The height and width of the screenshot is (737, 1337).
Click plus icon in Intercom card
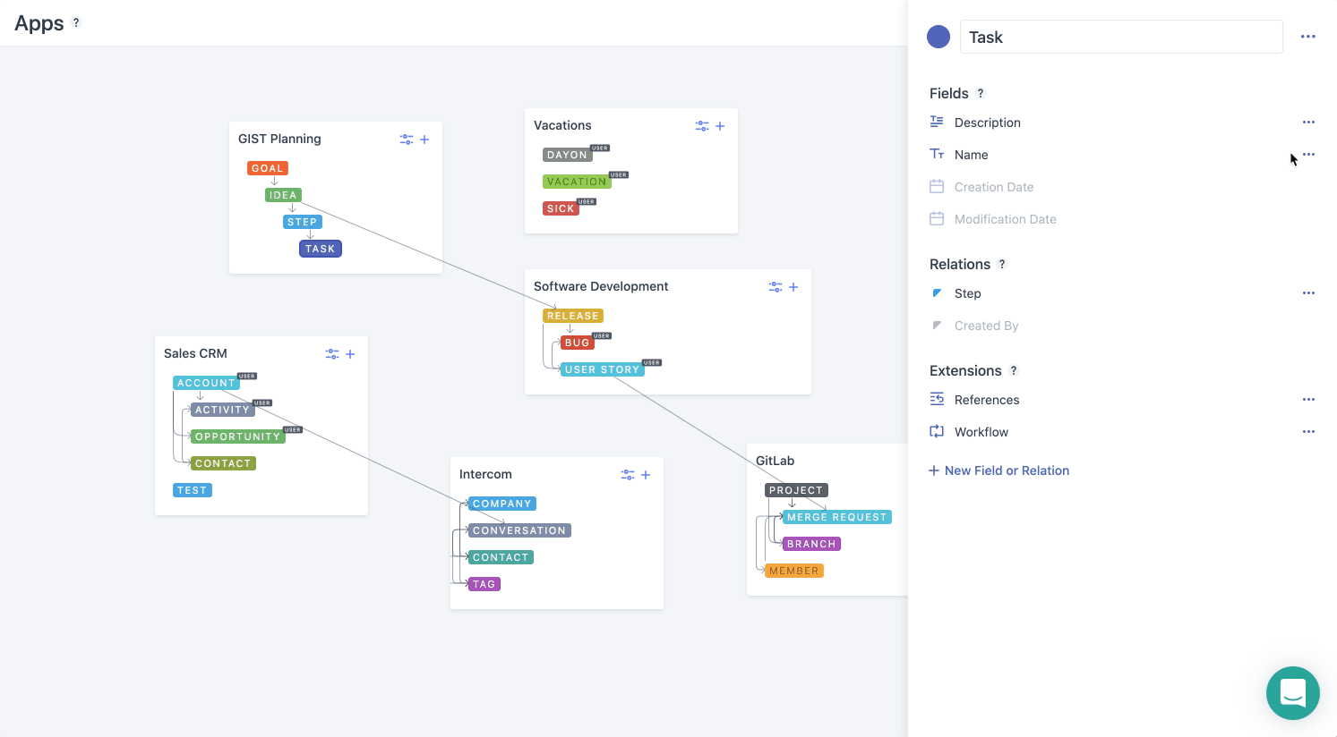coord(646,475)
